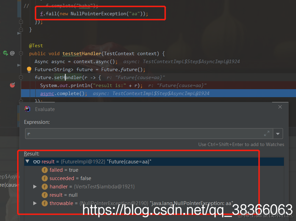Click the field icon beside succeeded
This screenshot has height=221, width=296.
tap(45, 178)
